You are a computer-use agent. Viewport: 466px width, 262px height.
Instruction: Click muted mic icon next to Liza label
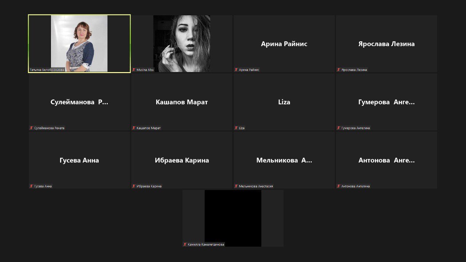coord(236,128)
